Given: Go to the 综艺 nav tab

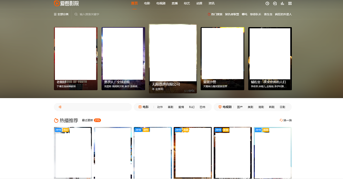Looking at the screenshot, I should point(187,3).
